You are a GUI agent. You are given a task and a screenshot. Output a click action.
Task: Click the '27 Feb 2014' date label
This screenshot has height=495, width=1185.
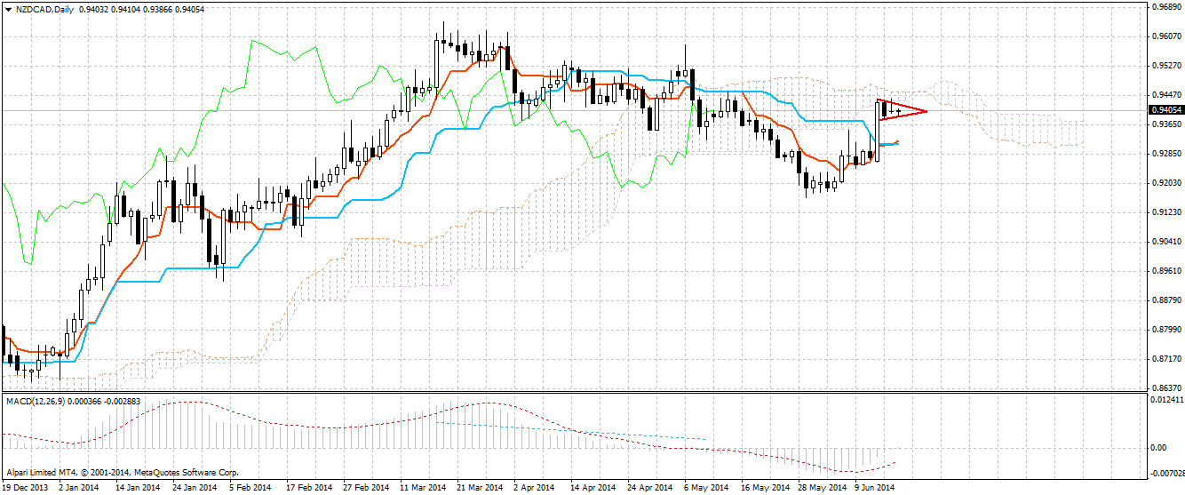[366, 488]
